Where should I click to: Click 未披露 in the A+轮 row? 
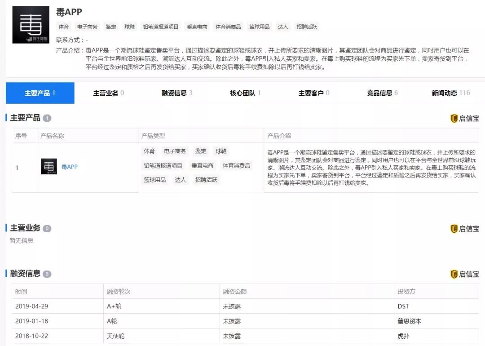click(x=232, y=306)
